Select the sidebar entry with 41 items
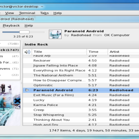139x139 pixels. click(10, 63)
